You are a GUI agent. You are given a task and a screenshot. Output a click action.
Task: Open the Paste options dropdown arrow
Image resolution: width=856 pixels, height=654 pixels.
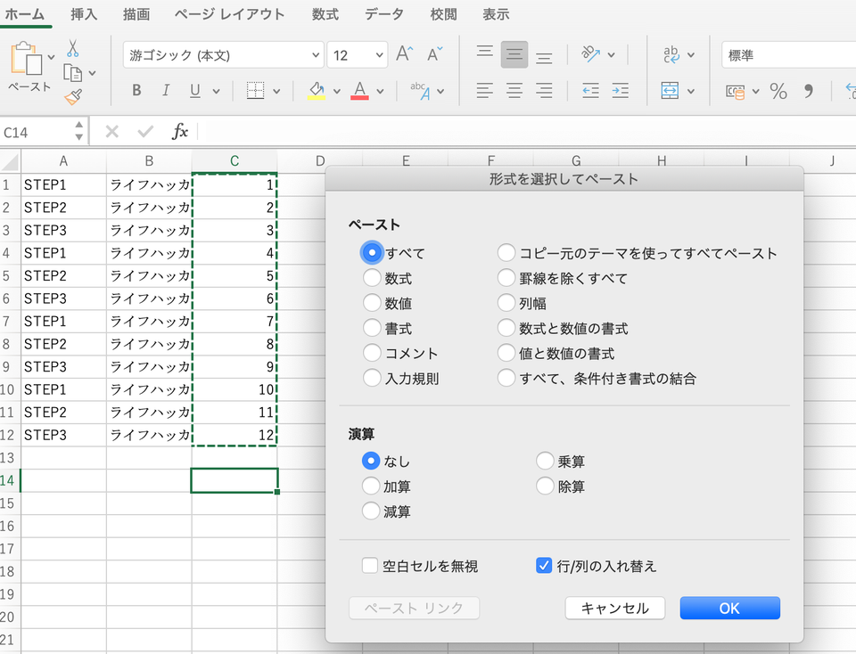coord(51,57)
